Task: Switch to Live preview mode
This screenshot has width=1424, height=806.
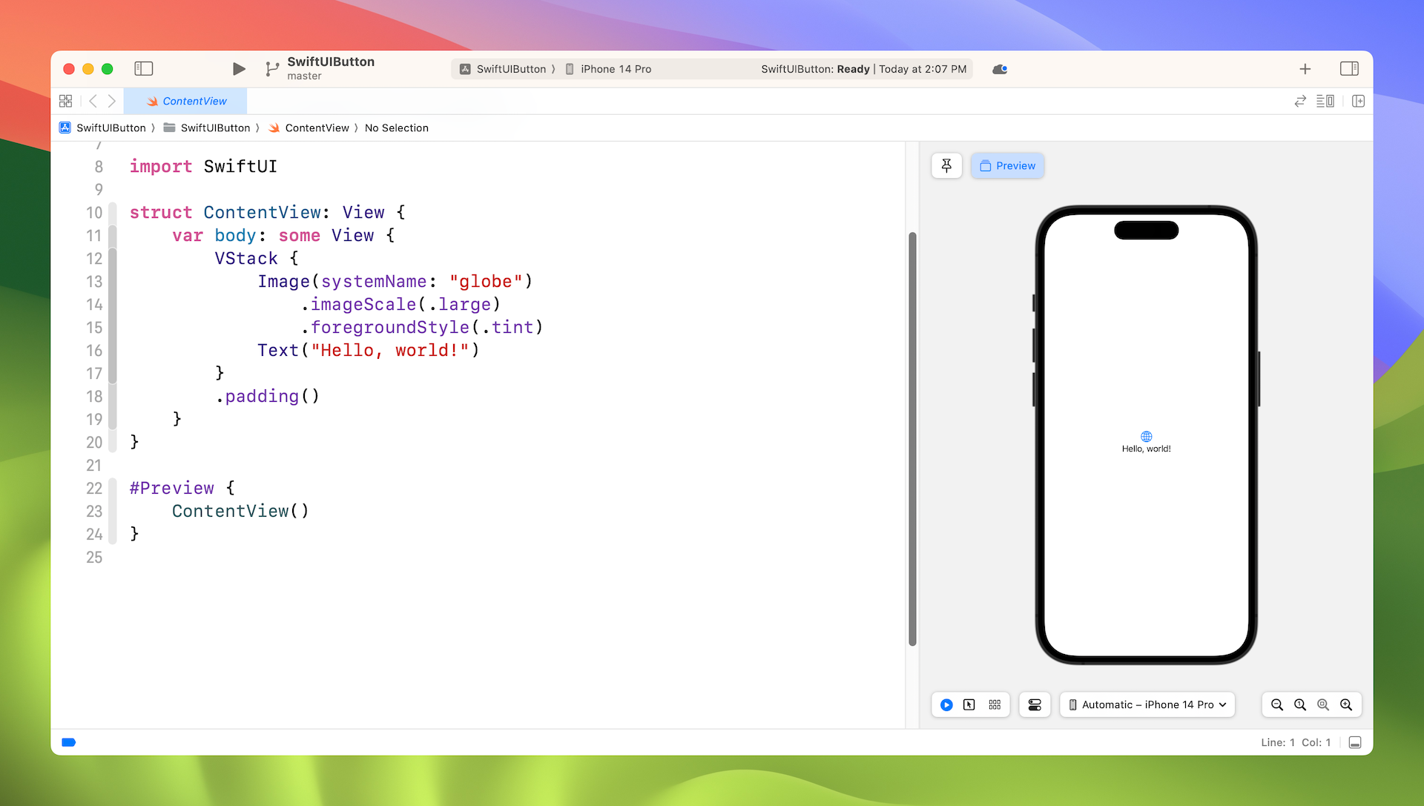Action: point(946,704)
